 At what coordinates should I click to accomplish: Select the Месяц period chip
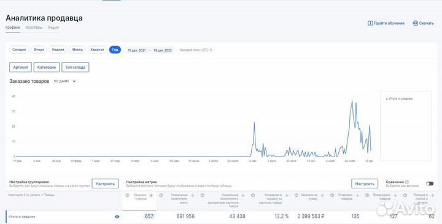pos(77,50)
